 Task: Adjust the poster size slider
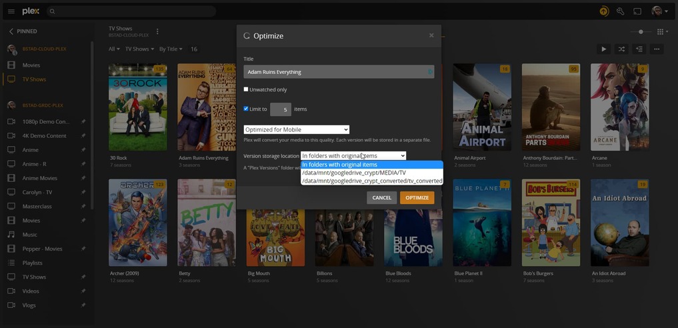641,31
